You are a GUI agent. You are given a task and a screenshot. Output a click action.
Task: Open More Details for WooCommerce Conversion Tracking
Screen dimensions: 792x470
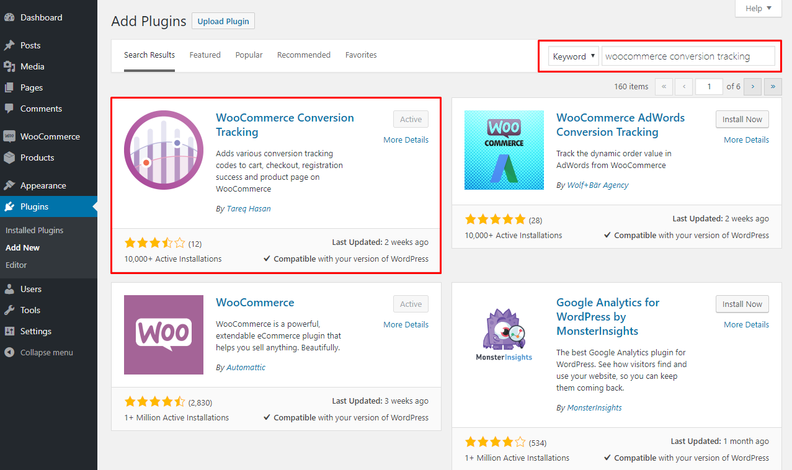click(x=406, y=140)
